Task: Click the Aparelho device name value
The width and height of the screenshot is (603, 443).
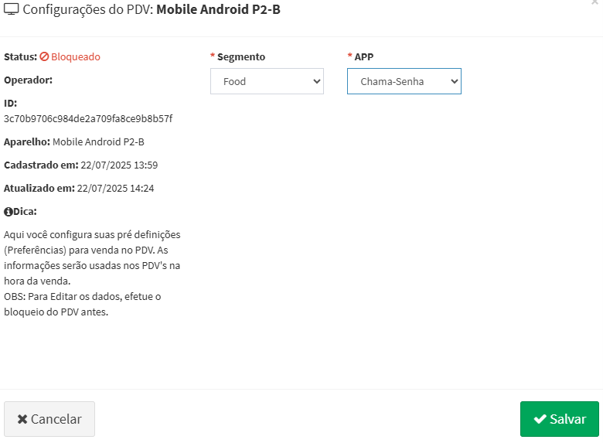Action: [98, 142]
